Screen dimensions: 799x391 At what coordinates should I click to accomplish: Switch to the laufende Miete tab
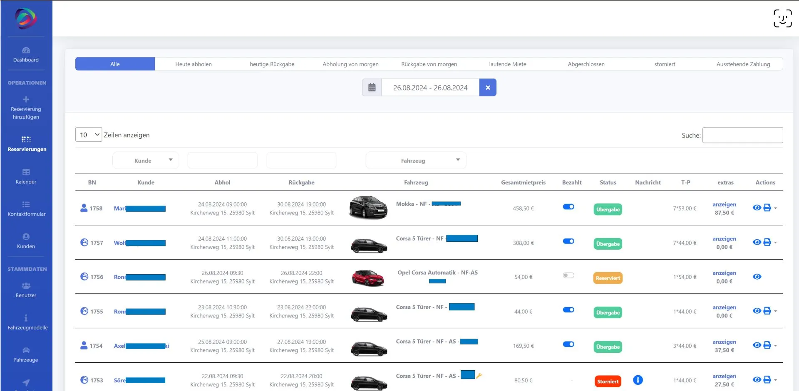508,64
